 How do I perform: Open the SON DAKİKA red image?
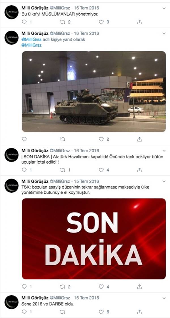click(94, 239)
